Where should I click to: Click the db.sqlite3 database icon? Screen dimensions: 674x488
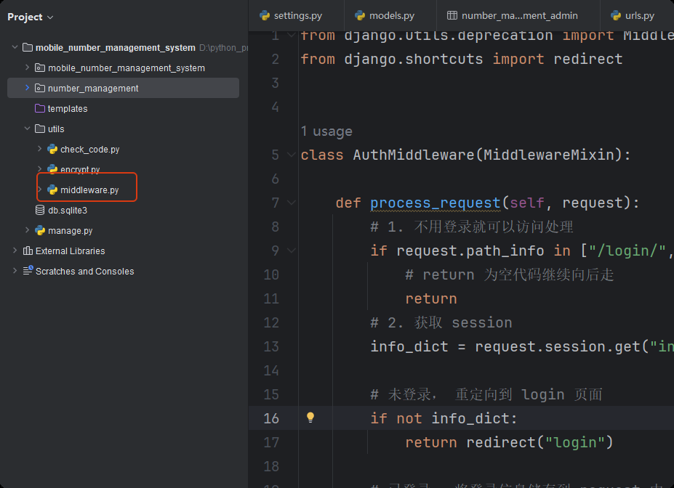pos(40,210)
